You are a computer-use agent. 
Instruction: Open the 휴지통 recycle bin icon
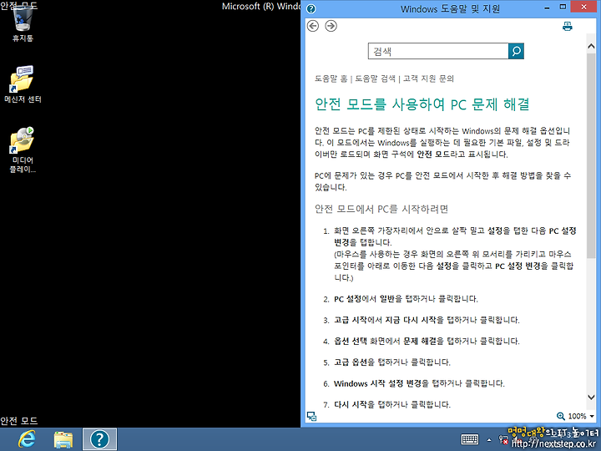point(23,23)
